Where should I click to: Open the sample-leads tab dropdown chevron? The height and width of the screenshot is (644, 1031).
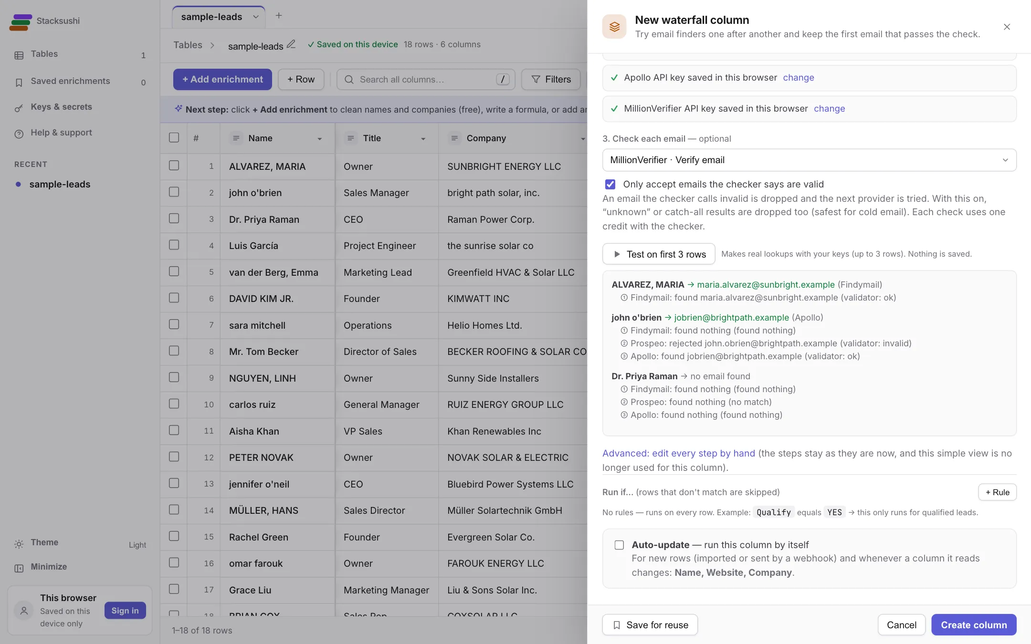[256, 17]
